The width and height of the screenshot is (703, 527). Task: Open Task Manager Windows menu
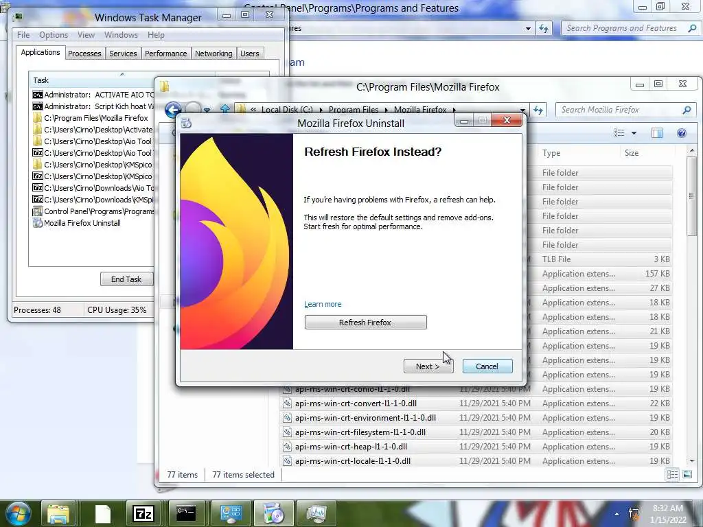pyautogui.click(x=121, y=35)
